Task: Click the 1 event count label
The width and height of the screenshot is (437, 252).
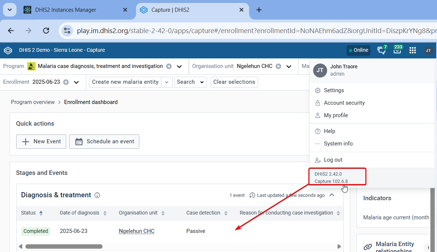Action: click(x=237, y=195)
